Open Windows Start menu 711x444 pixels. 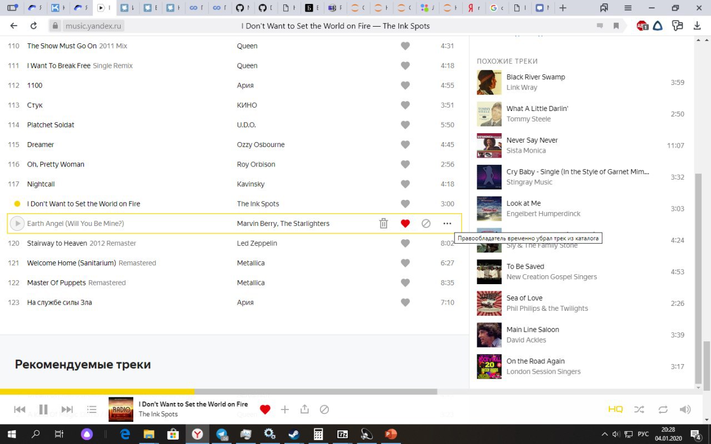(x=11, y=434)
